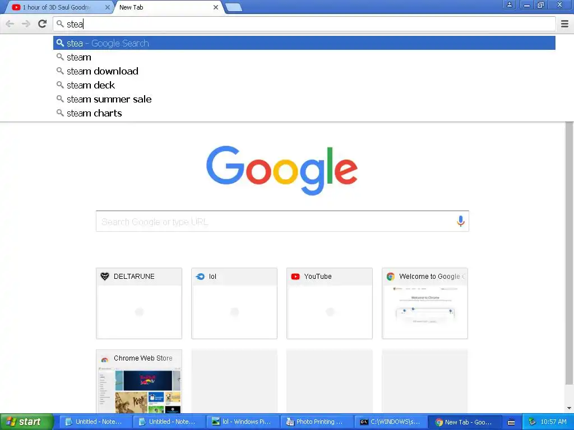Start voice search with microphone icon
The height and width of the screenshot is (430, 574).
(x=461, y=221)
